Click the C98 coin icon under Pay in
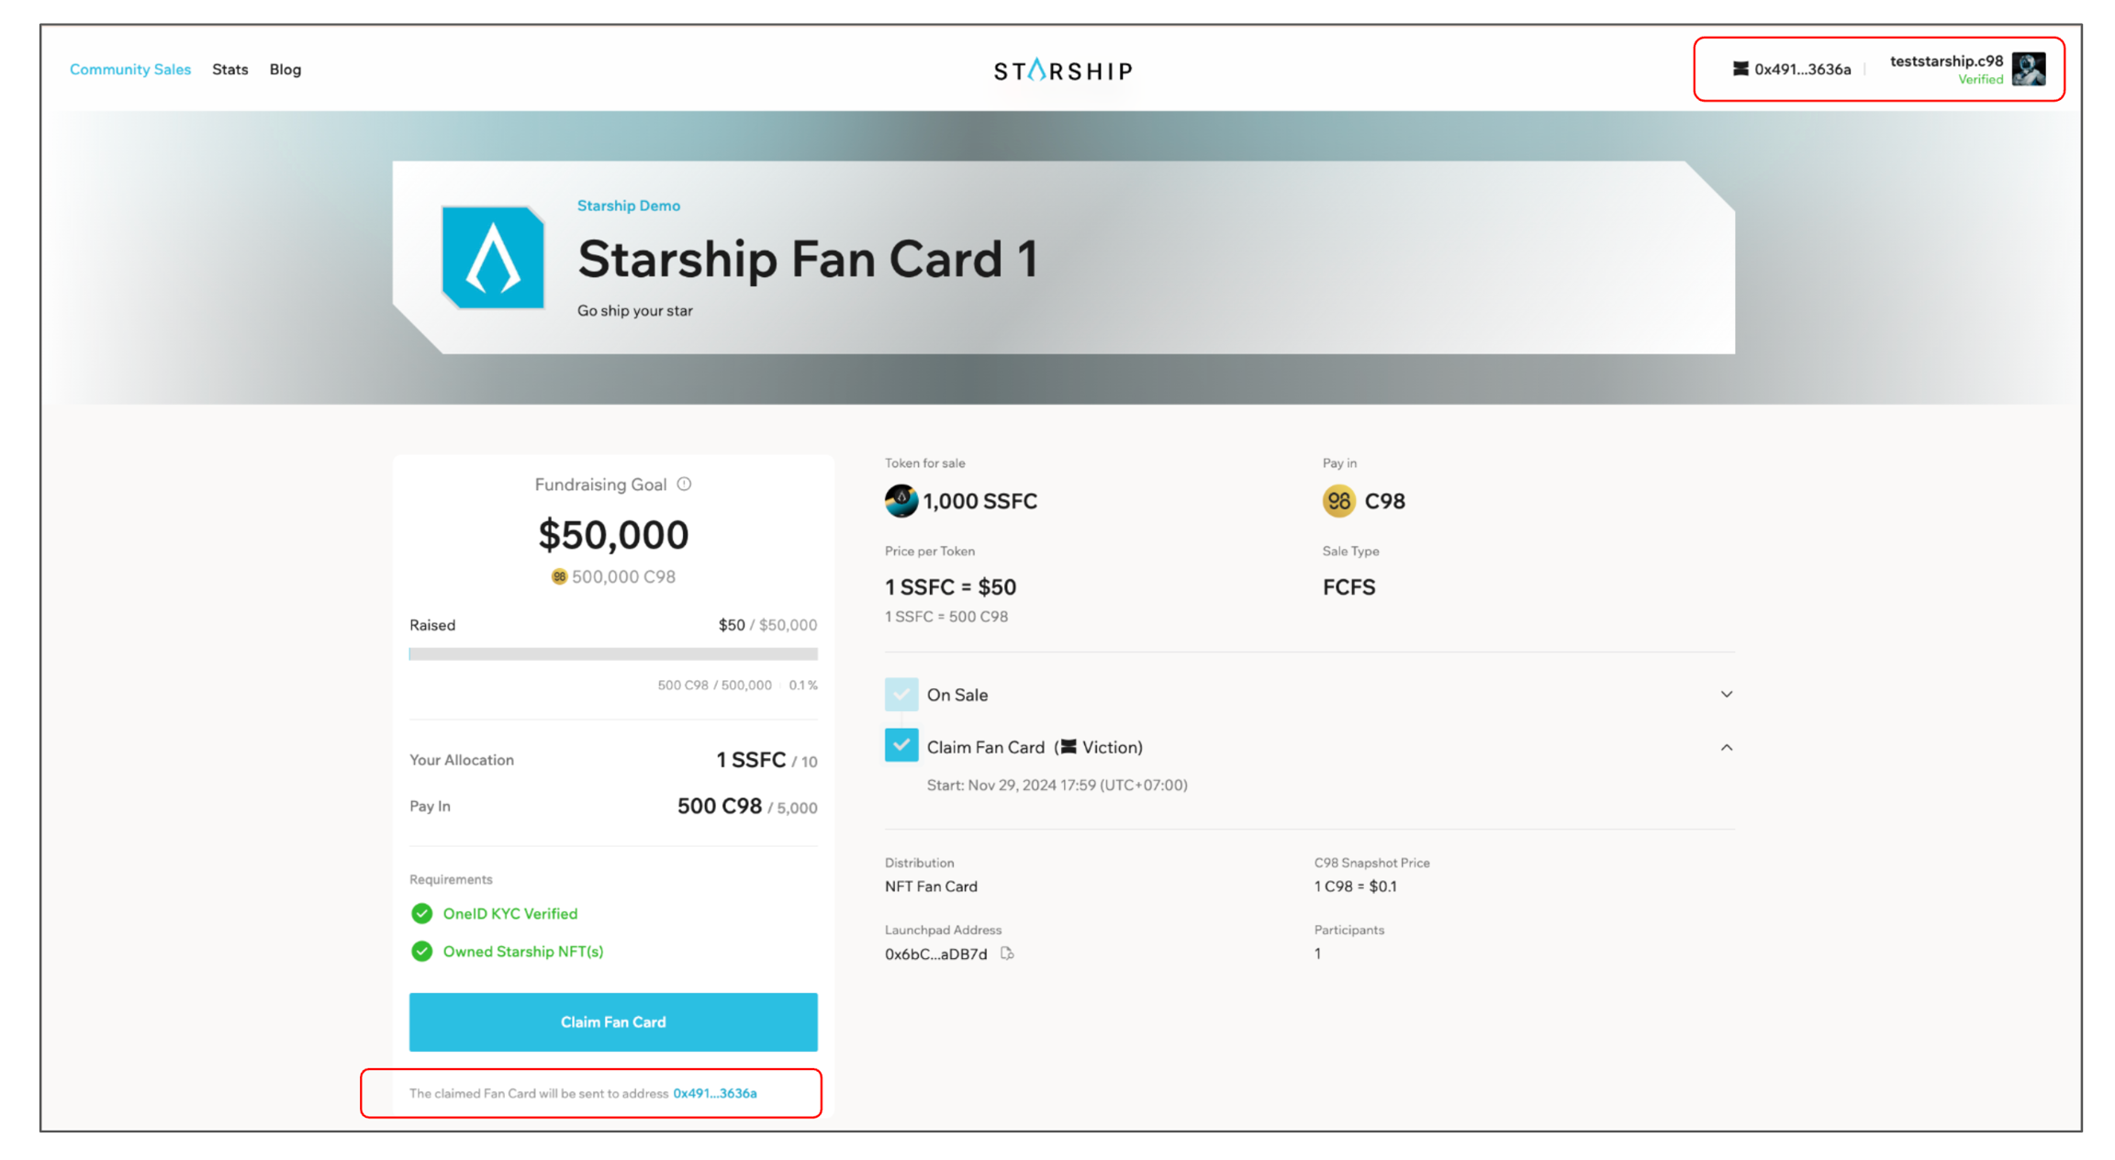This screenshot has height=1160, width=2115. [x=1338, y=501]
